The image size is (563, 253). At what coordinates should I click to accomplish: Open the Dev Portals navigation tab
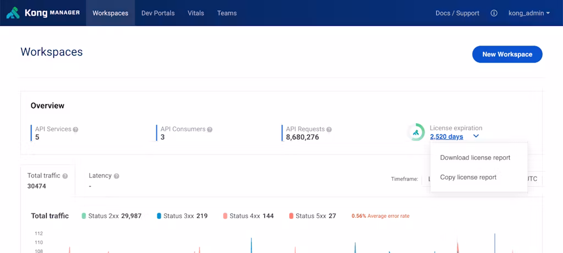[158, 13]
